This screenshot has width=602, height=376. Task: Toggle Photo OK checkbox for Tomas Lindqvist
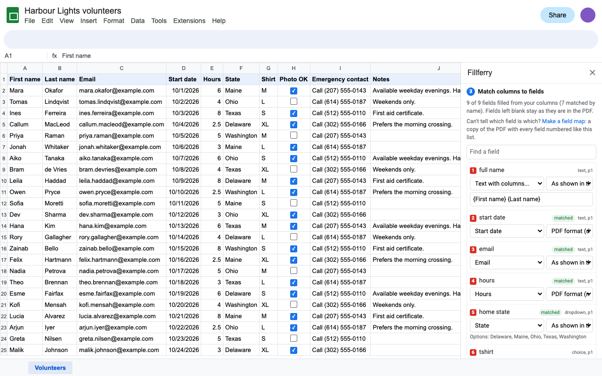(293, 102)
